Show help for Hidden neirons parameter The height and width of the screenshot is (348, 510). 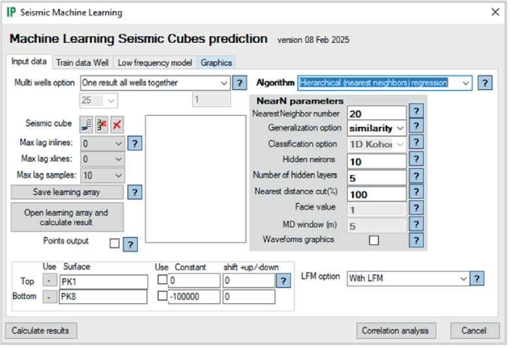click(416, 160)
